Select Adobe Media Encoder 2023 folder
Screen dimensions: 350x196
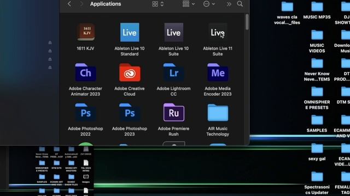tap(218, 72)
